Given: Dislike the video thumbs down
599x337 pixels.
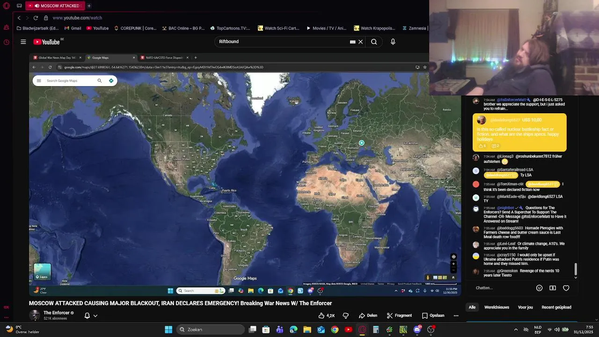Looking at the screenshot, I should pyautogui.click(x=346, y=315).
